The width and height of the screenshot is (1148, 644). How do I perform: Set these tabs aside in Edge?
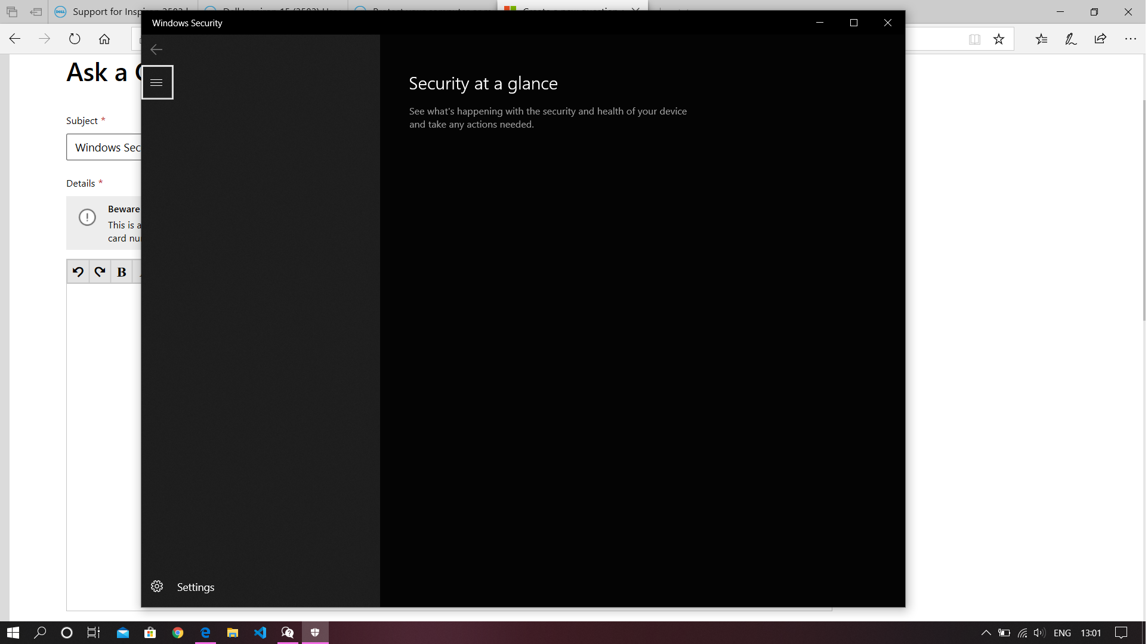pyautogui.click(x=36, y=12)
